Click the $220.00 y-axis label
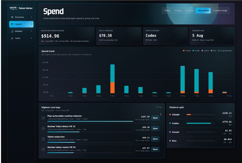 click(x=45, y=63)
